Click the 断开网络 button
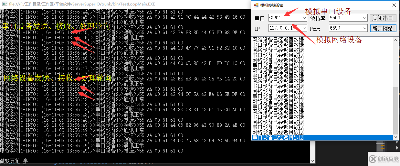Viewport: 400px width, 166px height. click(383, 28)
